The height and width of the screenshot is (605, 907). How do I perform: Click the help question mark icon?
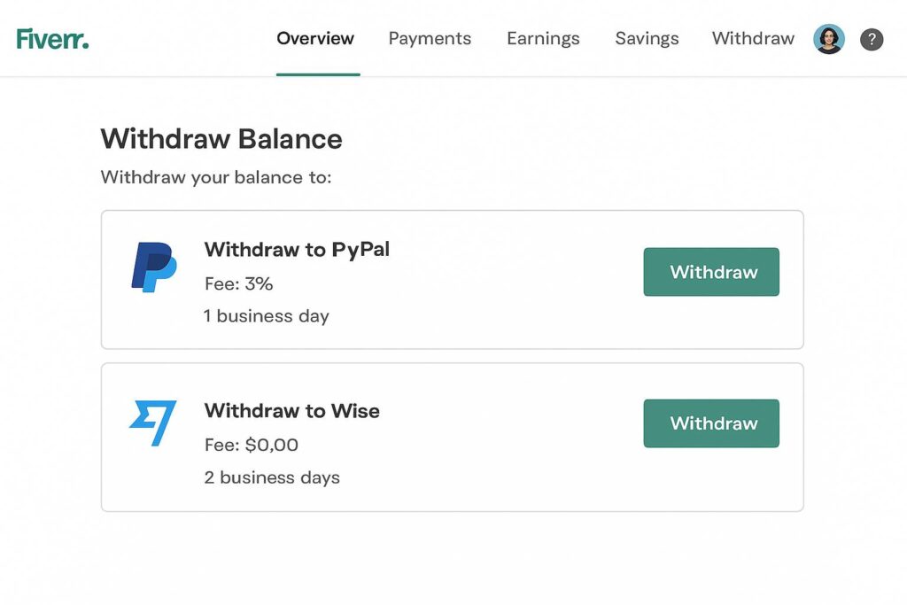(872, 39)
